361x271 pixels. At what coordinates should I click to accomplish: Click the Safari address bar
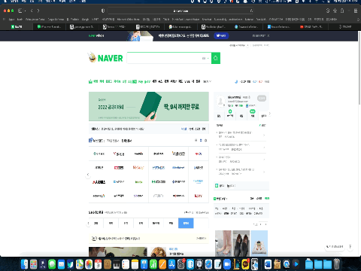[180, 11]
